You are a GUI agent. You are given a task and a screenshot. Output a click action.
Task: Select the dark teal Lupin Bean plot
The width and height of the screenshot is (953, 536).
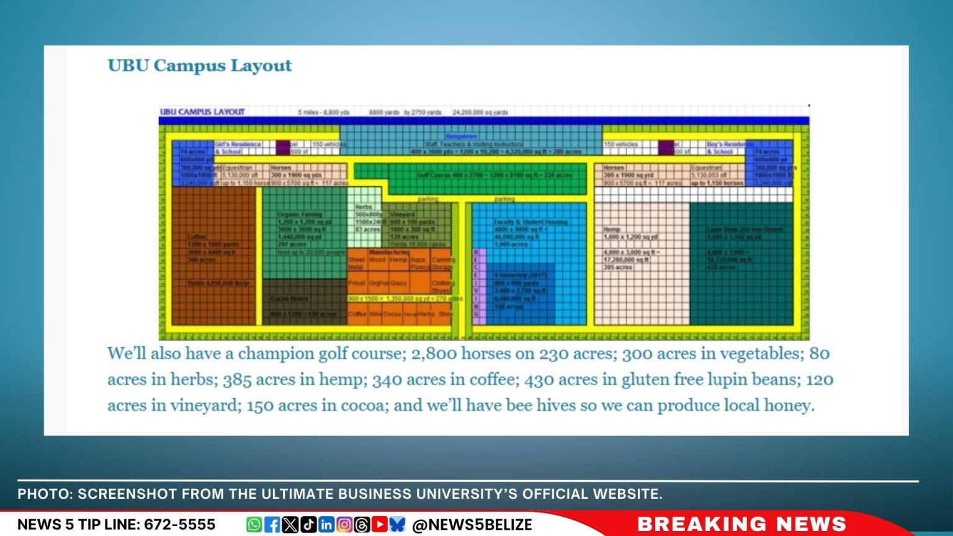point(741,264)
